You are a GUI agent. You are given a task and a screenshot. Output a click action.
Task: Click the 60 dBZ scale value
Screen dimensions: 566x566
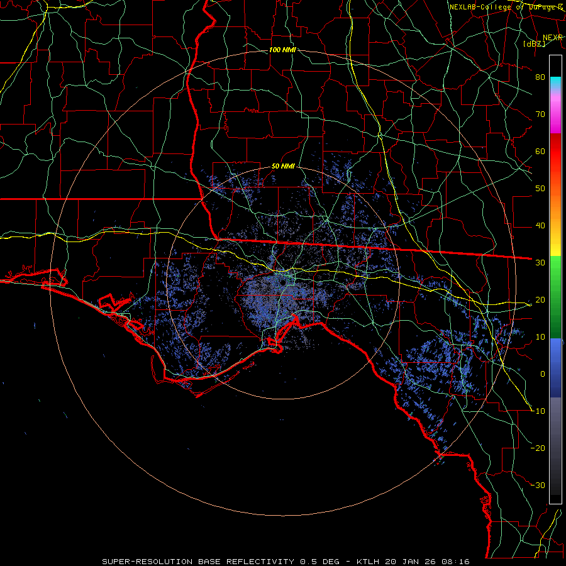540,152
